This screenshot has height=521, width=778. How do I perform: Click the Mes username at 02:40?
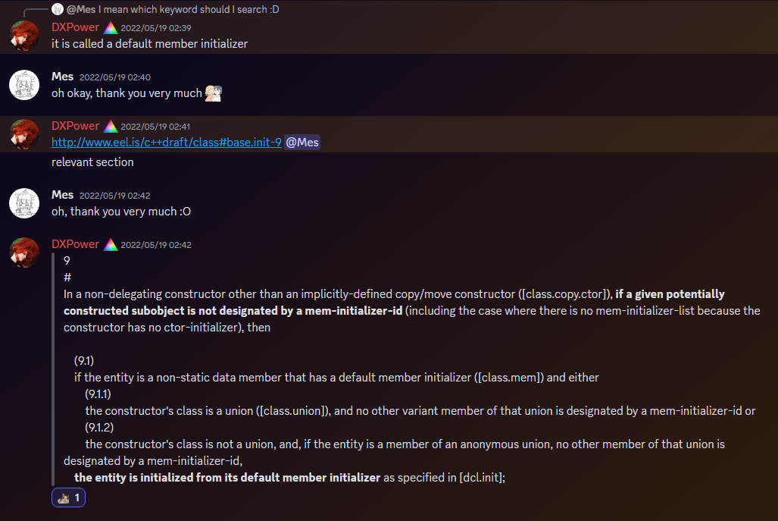click(x=63, y=77)
